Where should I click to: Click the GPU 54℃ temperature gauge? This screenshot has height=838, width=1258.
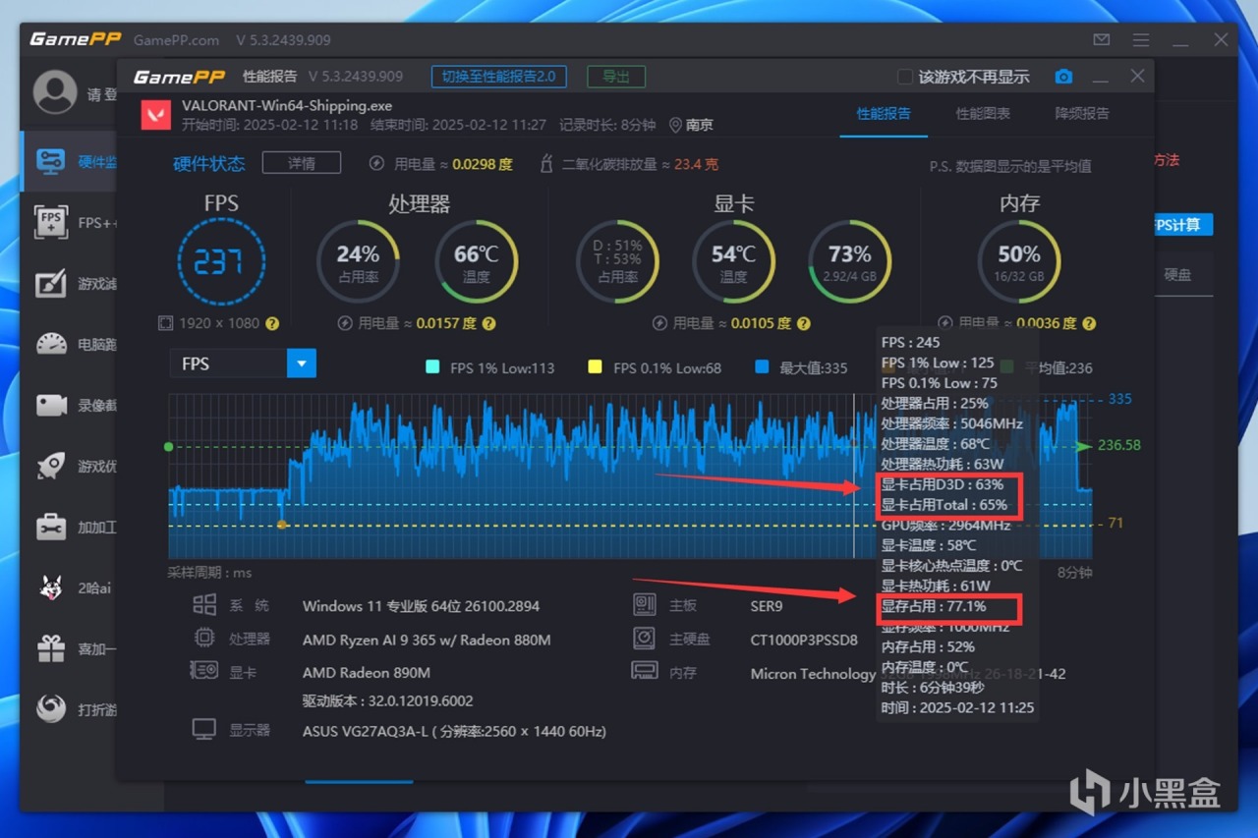pos(734,261)
